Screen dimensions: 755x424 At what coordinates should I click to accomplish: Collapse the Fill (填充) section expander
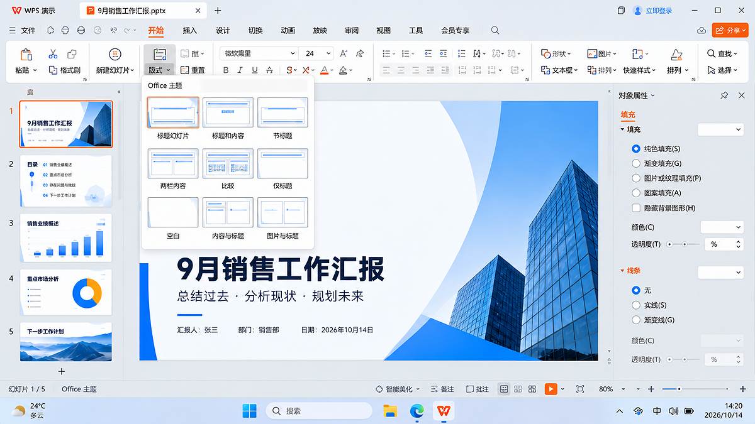(x=623, y=129)
